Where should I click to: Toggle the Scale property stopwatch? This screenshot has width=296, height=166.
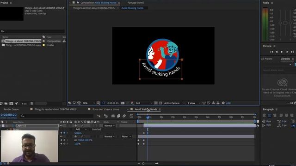click(64, 140)
